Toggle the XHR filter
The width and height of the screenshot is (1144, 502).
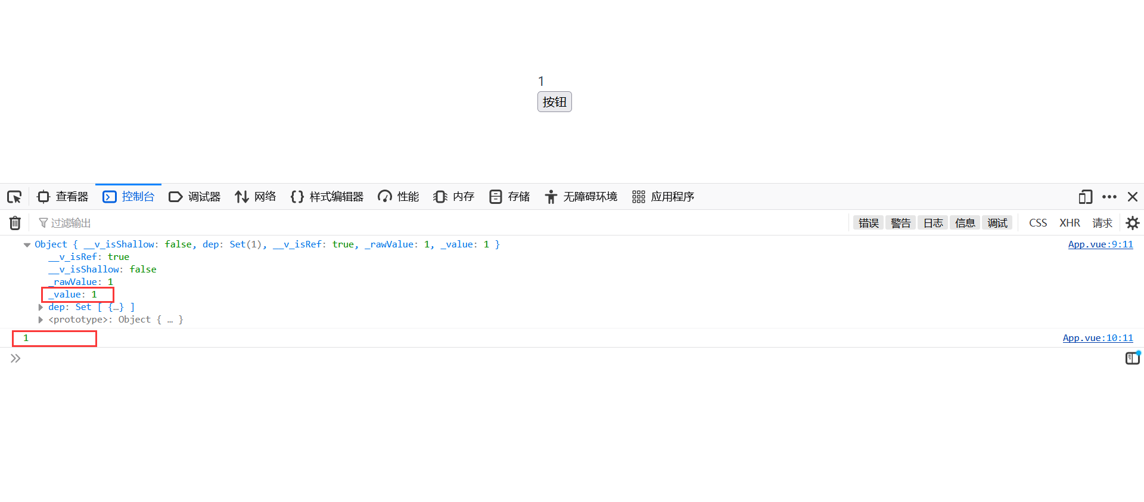(1070, 223)
